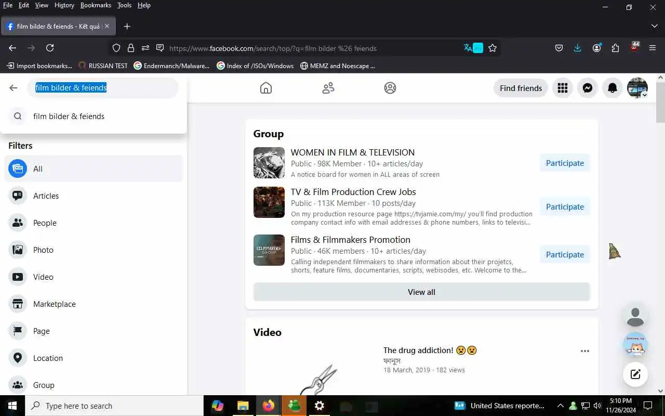Image resolution: width=665 pixels, height=416 pixels.
Task: Open The drug addiction! video title
Action: point(430,350)
